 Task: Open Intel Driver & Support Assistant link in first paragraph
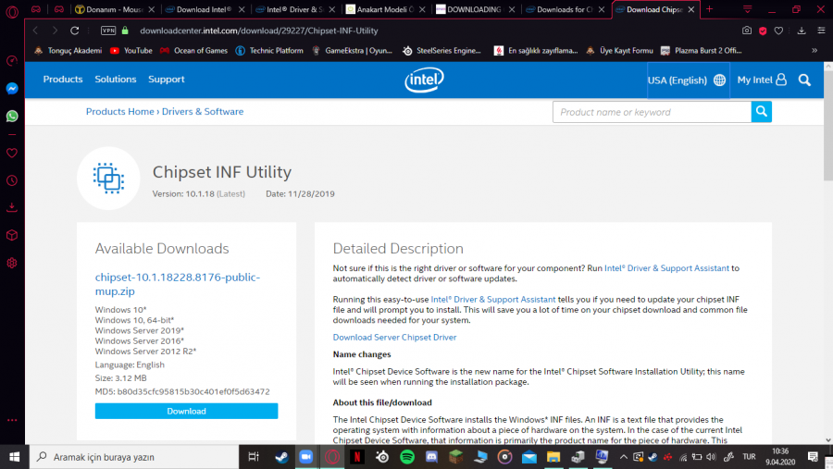point(666,268)
